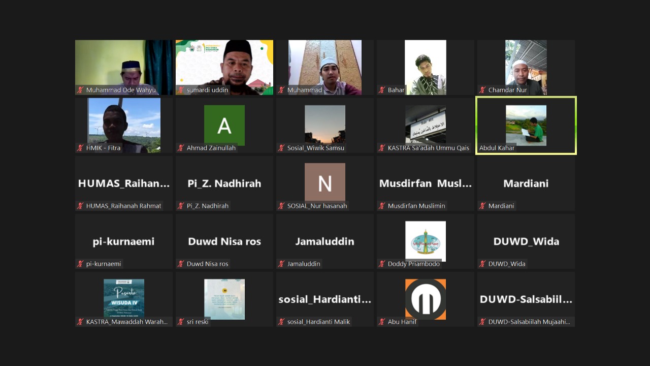The height and width of the screenshot is (366, 650).
Task: Click the muted mic icon for Bahar
Action: click(x=382, y=90)
